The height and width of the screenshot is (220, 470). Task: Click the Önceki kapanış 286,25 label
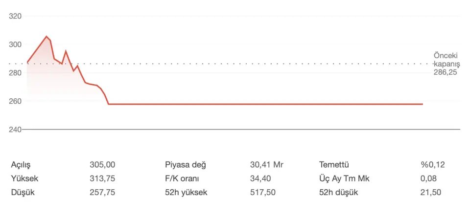click(446, 64)
